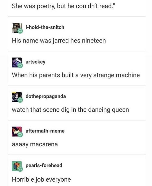The width and height of the screenshot is (152, 186).
Task: Click the artsekey avatar image
Action: [17, 62]
